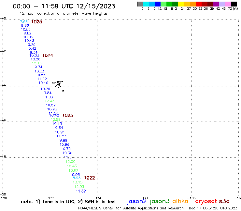
Task: Click the NOAA/NESDIS credit line
Action: pos(131,208)
